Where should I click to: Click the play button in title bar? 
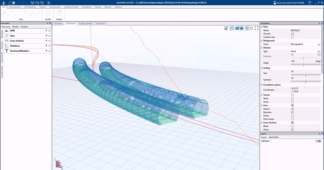(x=49, y=3)
